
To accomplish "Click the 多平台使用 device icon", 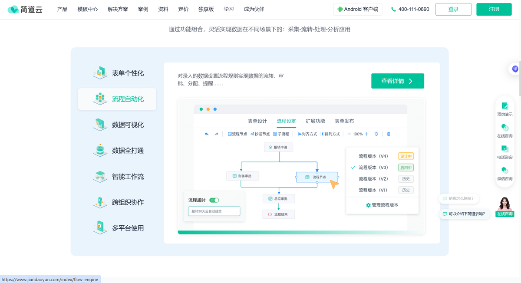I will pos(100,227).
